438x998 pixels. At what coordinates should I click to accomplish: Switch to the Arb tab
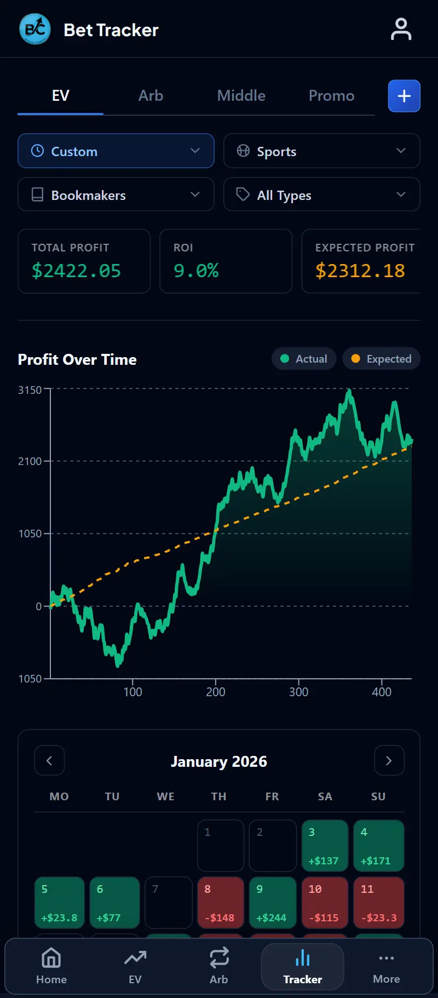[x=151, y=96]
